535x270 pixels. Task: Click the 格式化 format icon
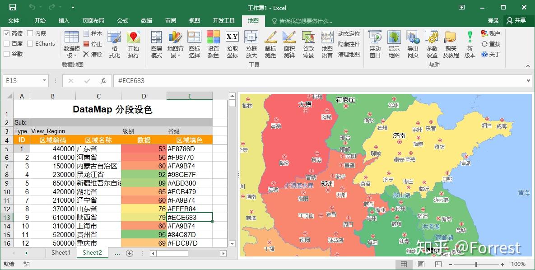coord(114,44)
